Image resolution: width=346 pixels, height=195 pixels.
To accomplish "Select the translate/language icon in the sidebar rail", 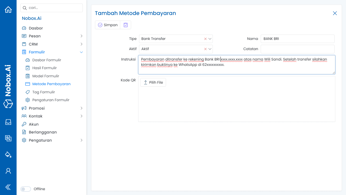I will coord(8,138).
